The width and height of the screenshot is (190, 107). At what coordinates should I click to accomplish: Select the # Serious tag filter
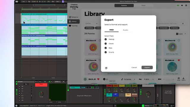175,28
